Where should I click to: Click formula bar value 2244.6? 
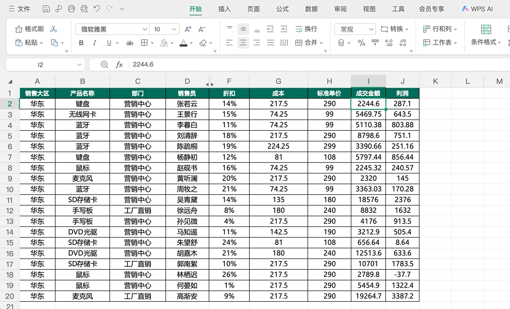(143, 65)
